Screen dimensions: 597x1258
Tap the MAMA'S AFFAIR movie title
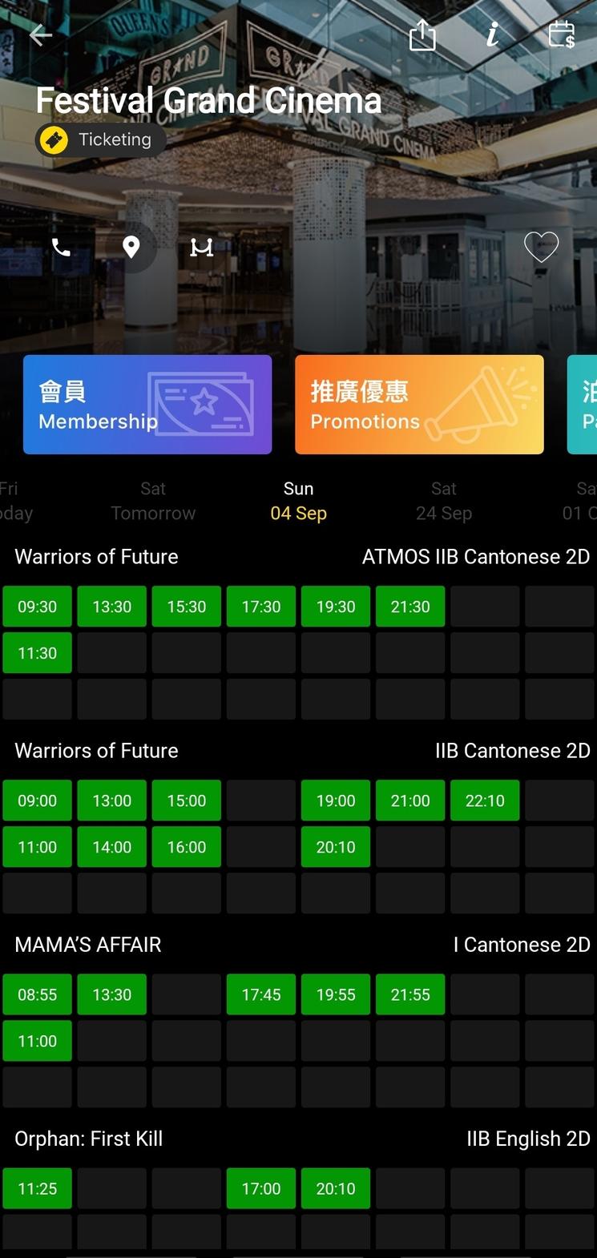coord(88,945)
